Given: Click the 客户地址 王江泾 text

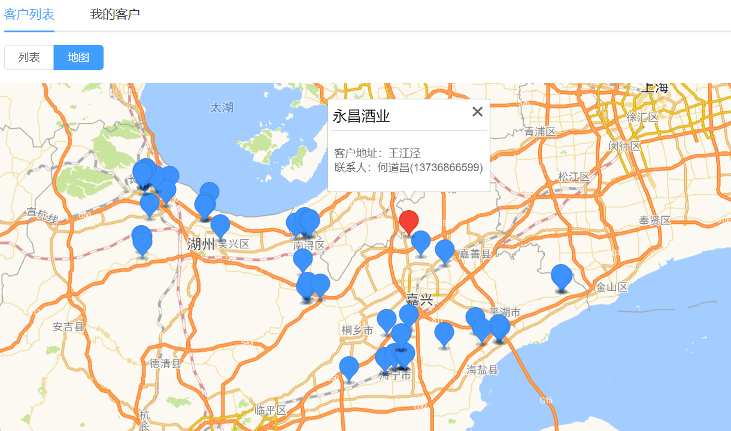Looking at the screenshot, I should pyautogui.click(x=377, y=153).
